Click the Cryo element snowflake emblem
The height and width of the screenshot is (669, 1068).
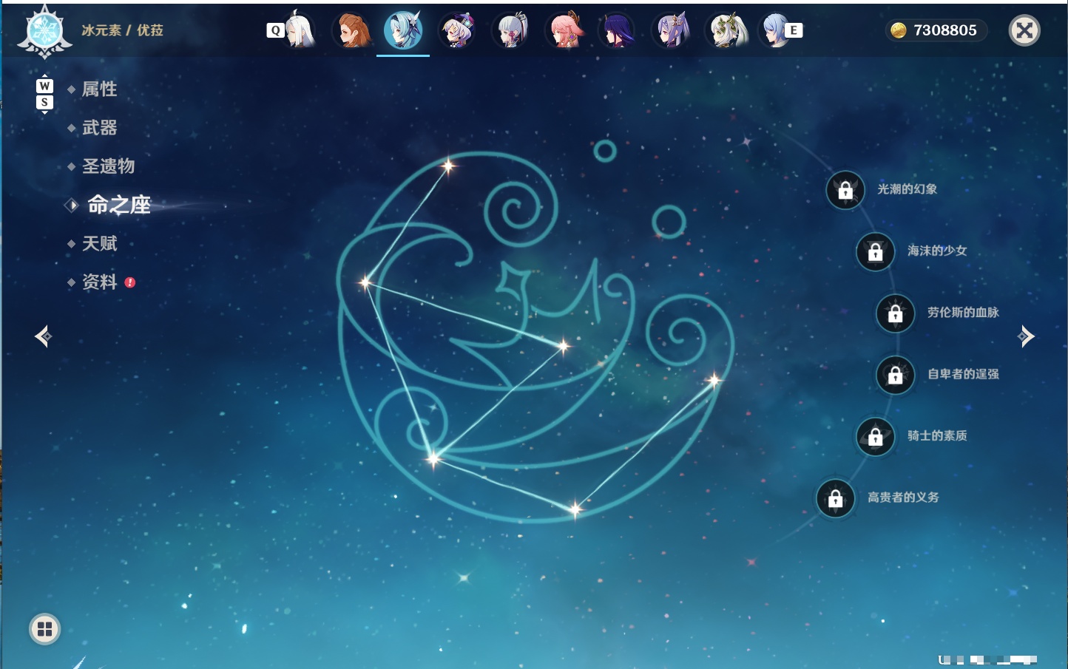click(x=44, y=31)
